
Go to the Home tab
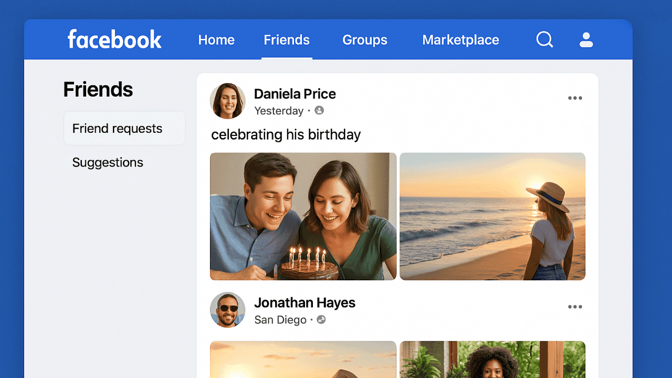pyautogui.click(x=216, y=40)
